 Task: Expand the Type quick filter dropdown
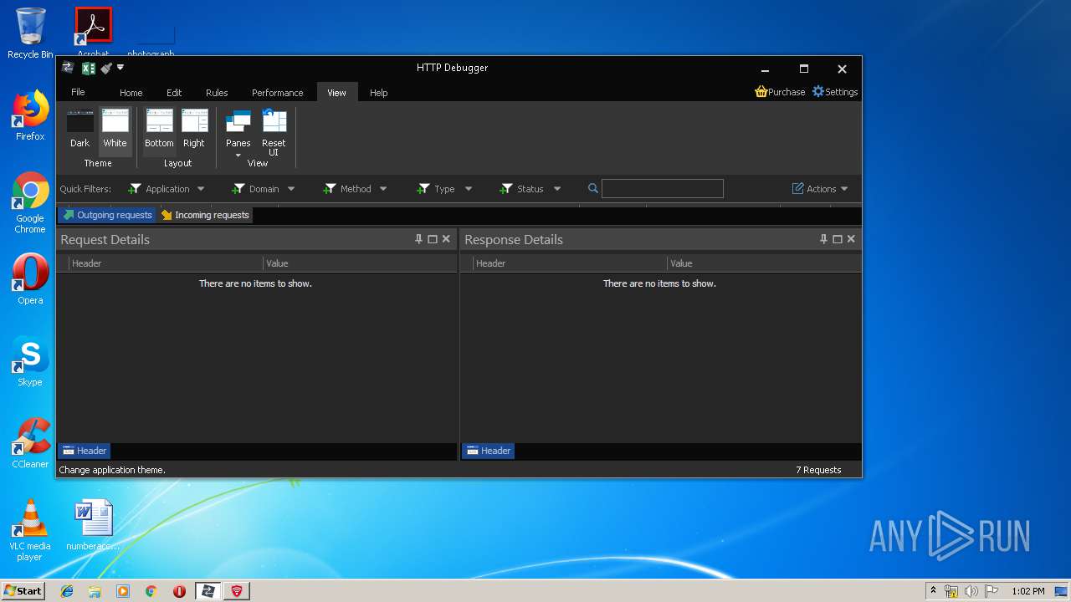pyautogui.click(x=469, y=189)
